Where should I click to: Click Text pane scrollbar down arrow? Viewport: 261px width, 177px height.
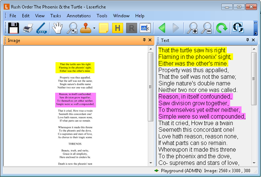coord(254,163)
